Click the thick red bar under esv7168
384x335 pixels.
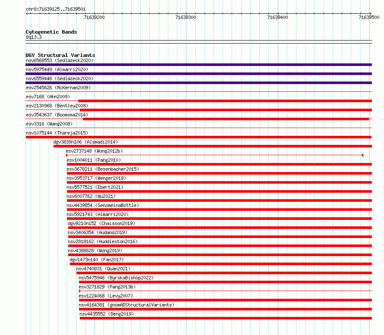(x=225, y=101)
